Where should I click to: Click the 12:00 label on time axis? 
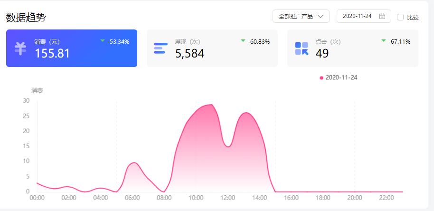(228, 198)
